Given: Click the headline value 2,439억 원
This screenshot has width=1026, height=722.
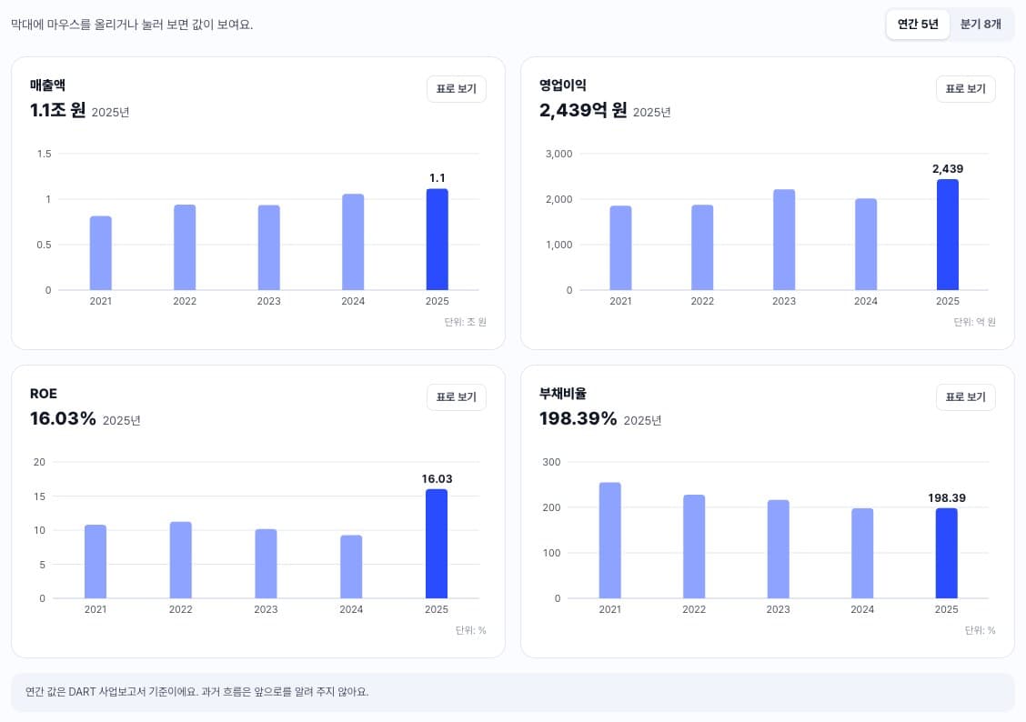Looking at the screenshot, I should click(583, 110).
